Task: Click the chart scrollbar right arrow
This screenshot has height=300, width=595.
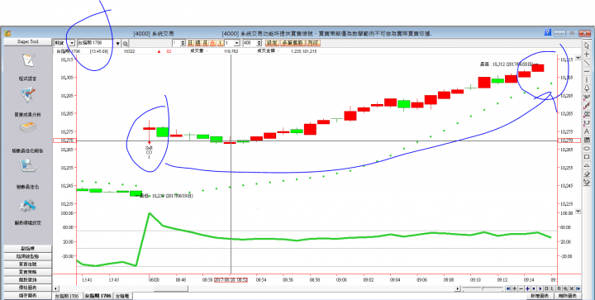Action: click(458, 288)
